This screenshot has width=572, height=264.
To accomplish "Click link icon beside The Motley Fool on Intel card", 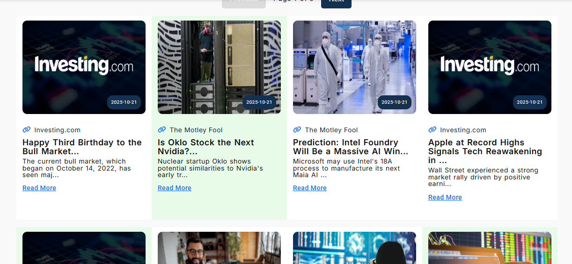I will (x=297, y=129).
